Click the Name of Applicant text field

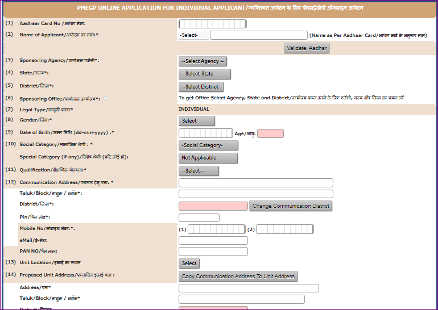[258, 35]
